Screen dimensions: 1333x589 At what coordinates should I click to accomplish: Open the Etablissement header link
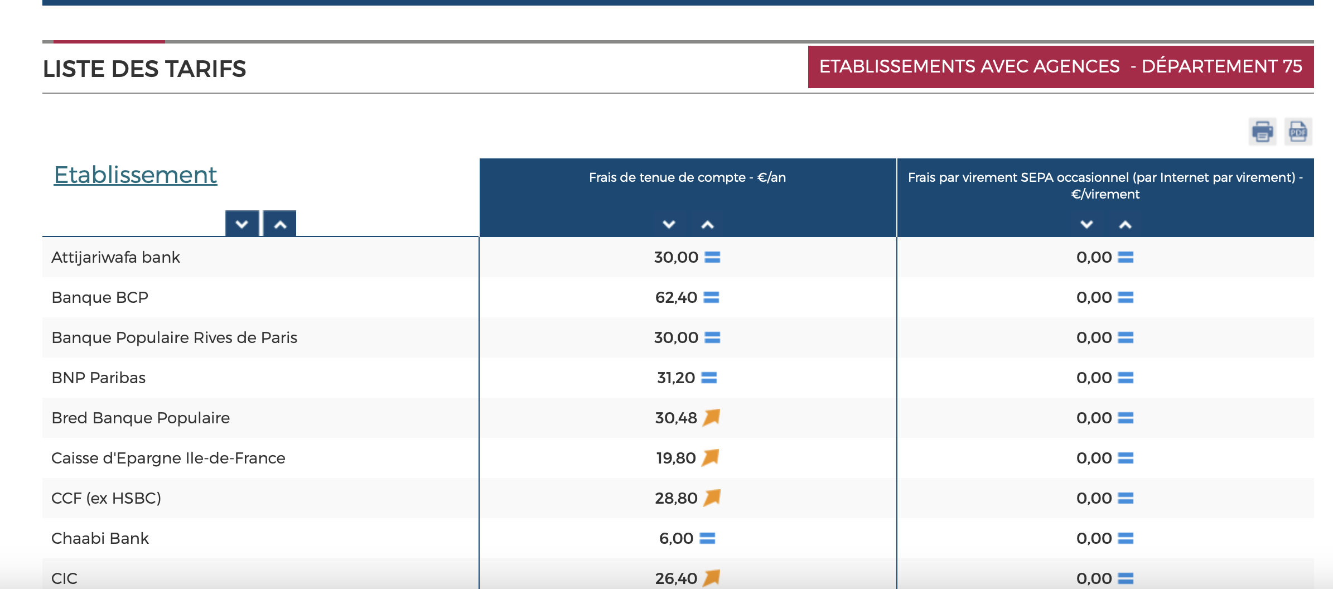[x=135, y=175]
